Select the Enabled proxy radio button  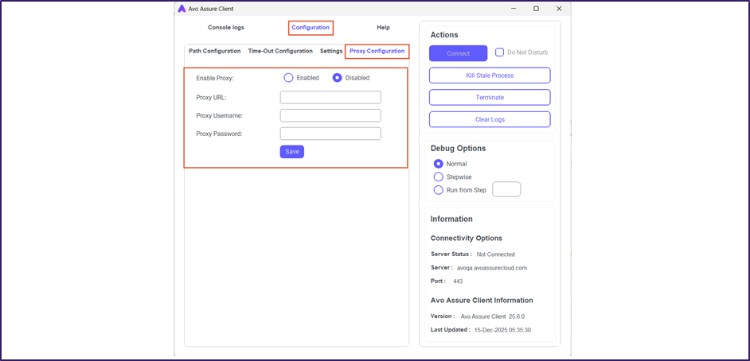pos(289,78)
